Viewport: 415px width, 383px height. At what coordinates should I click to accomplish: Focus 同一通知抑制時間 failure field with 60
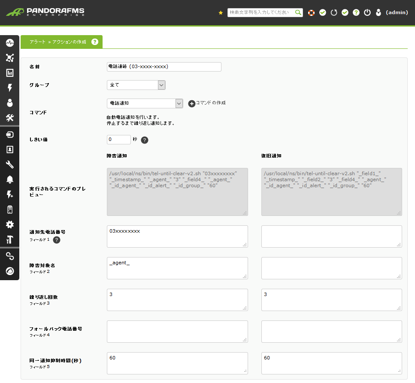(x=177, y=363)
